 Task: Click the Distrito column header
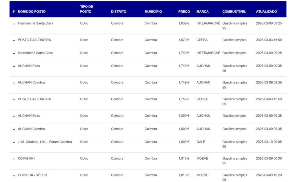(118, 12)
